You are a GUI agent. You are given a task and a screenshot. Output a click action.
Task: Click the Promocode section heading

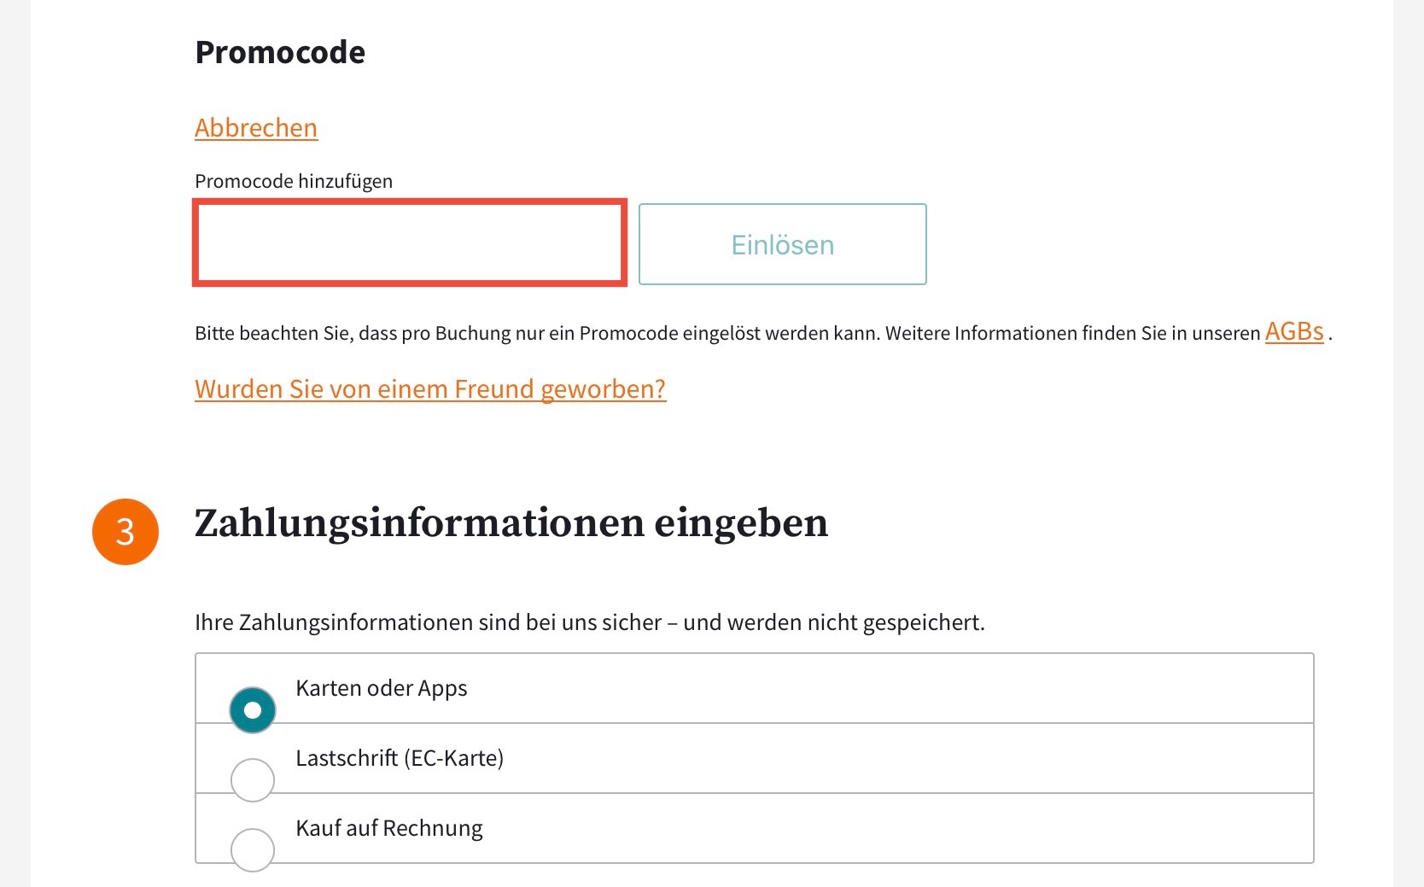tap(280, 52)
